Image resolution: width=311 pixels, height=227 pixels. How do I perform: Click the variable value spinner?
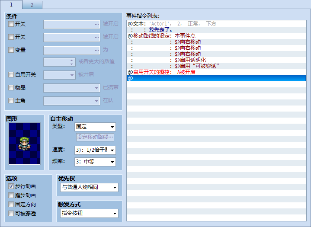tap(60, 62)
